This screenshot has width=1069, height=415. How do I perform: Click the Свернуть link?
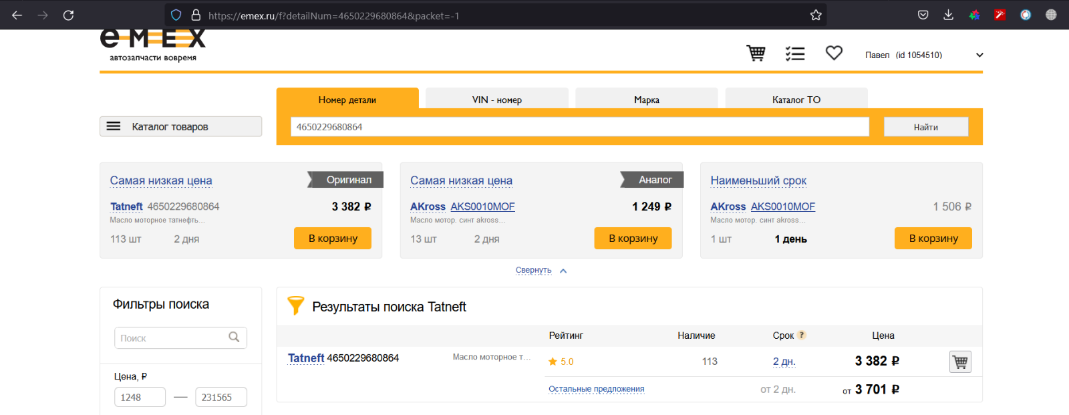point(533,270)
